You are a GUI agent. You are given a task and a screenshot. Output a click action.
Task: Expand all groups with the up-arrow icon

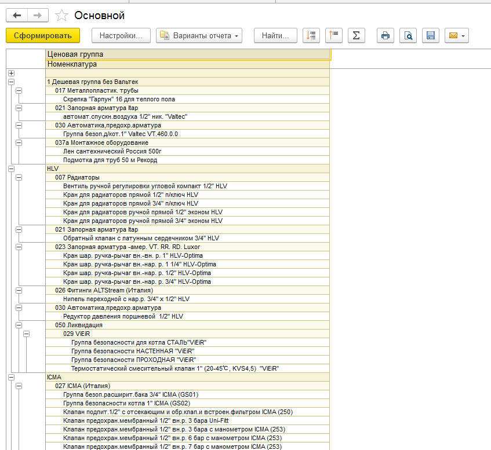pos(334,36)
